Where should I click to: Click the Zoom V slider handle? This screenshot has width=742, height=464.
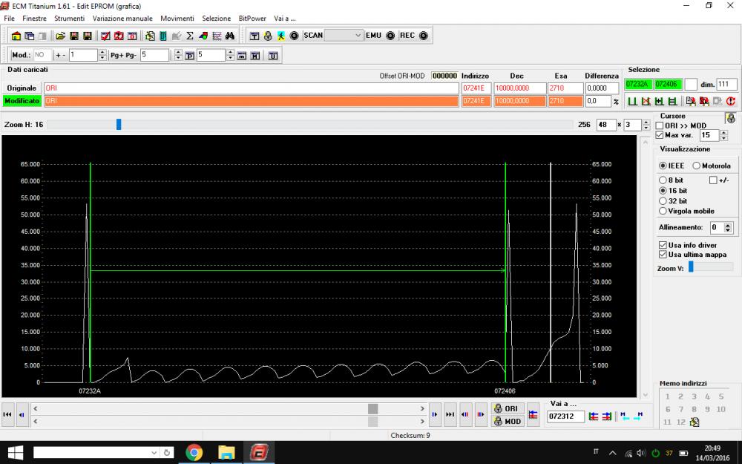(691, 267)
